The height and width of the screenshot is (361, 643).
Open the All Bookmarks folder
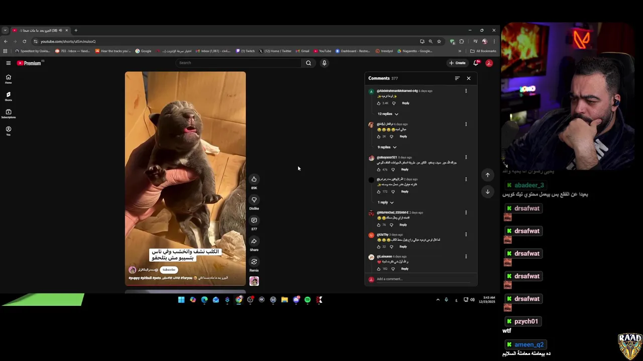click(x=483, y=51)
